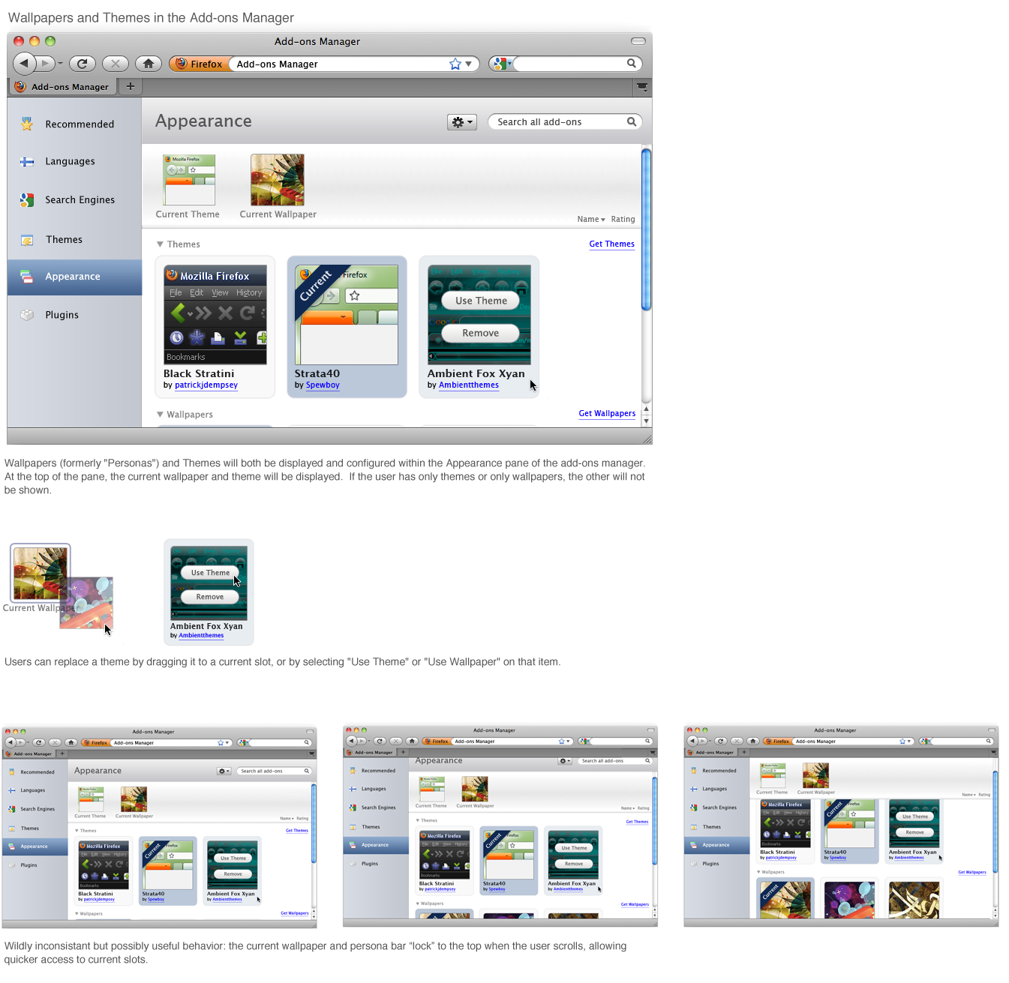This screenshot has height=983, width=1009.
Task: Click the Recommended star icon in the large top window's sidebar
Action: tap(27, 124)
